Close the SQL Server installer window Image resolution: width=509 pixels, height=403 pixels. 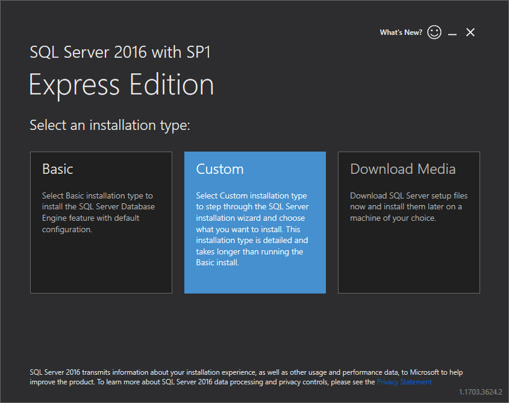tap(470, 32)
